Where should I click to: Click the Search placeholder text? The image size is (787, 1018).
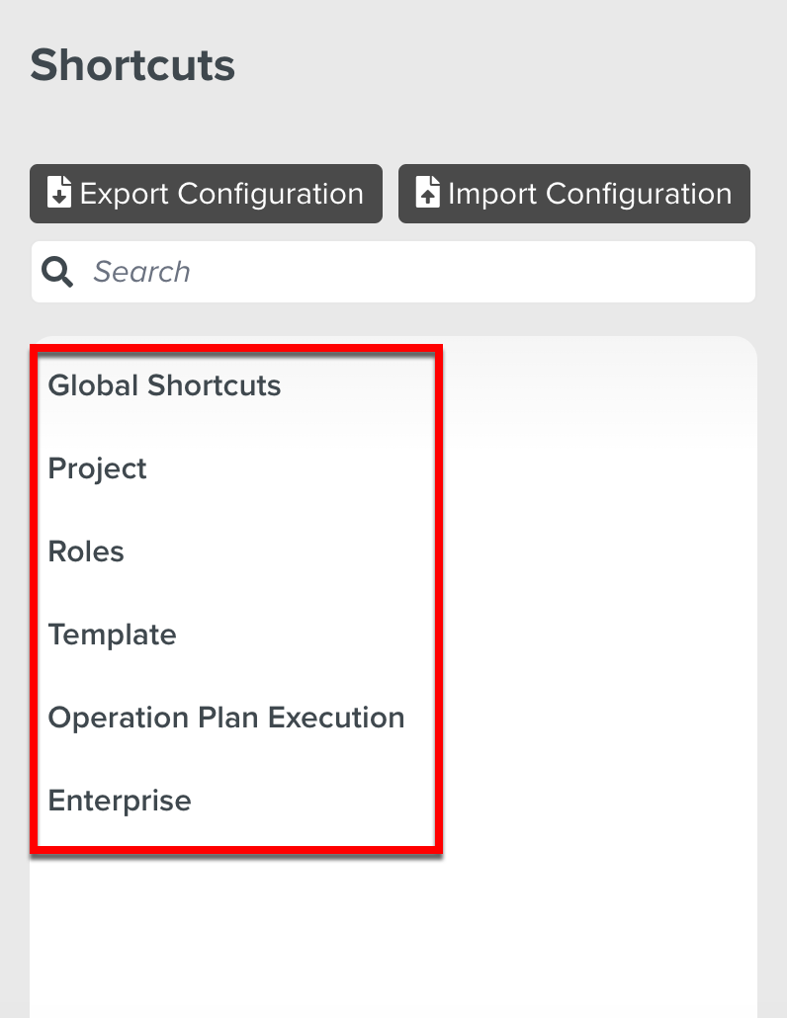pyautogui.click(x=141, y=272)
